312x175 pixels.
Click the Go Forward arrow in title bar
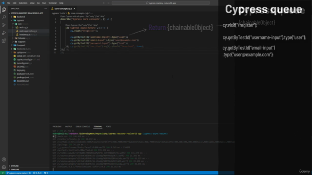coord(108,3)
